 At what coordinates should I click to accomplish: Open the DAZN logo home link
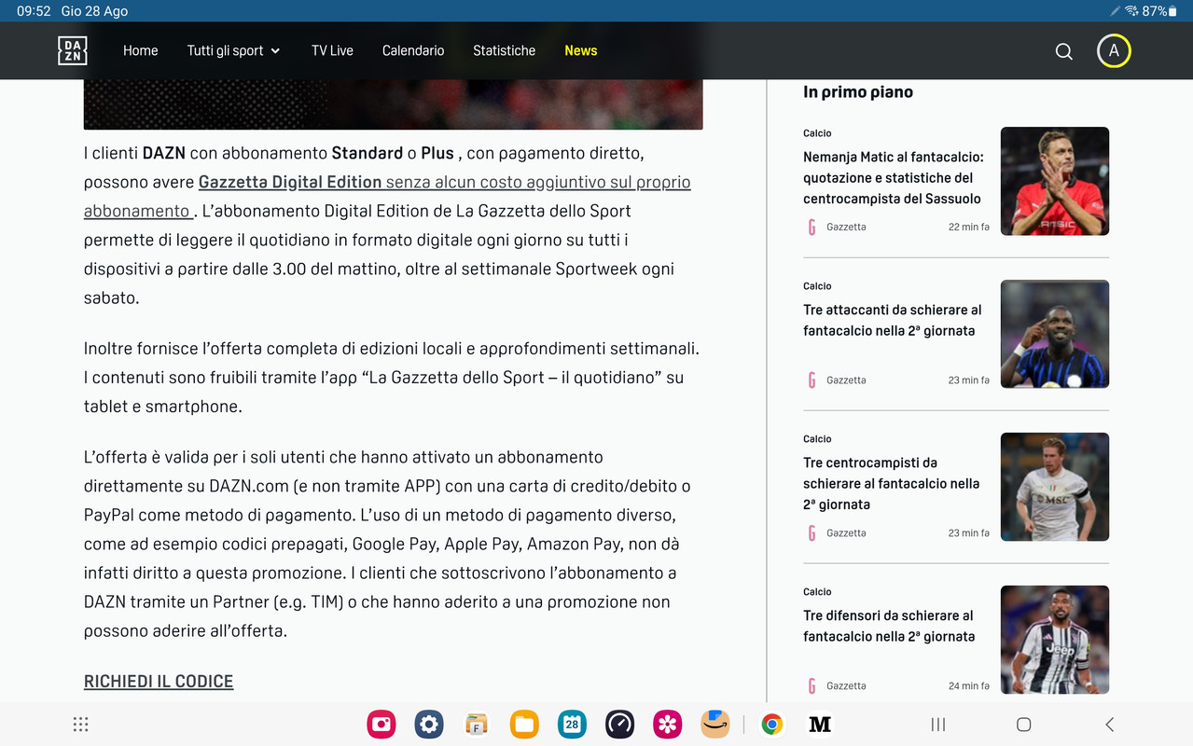[72, 50]
